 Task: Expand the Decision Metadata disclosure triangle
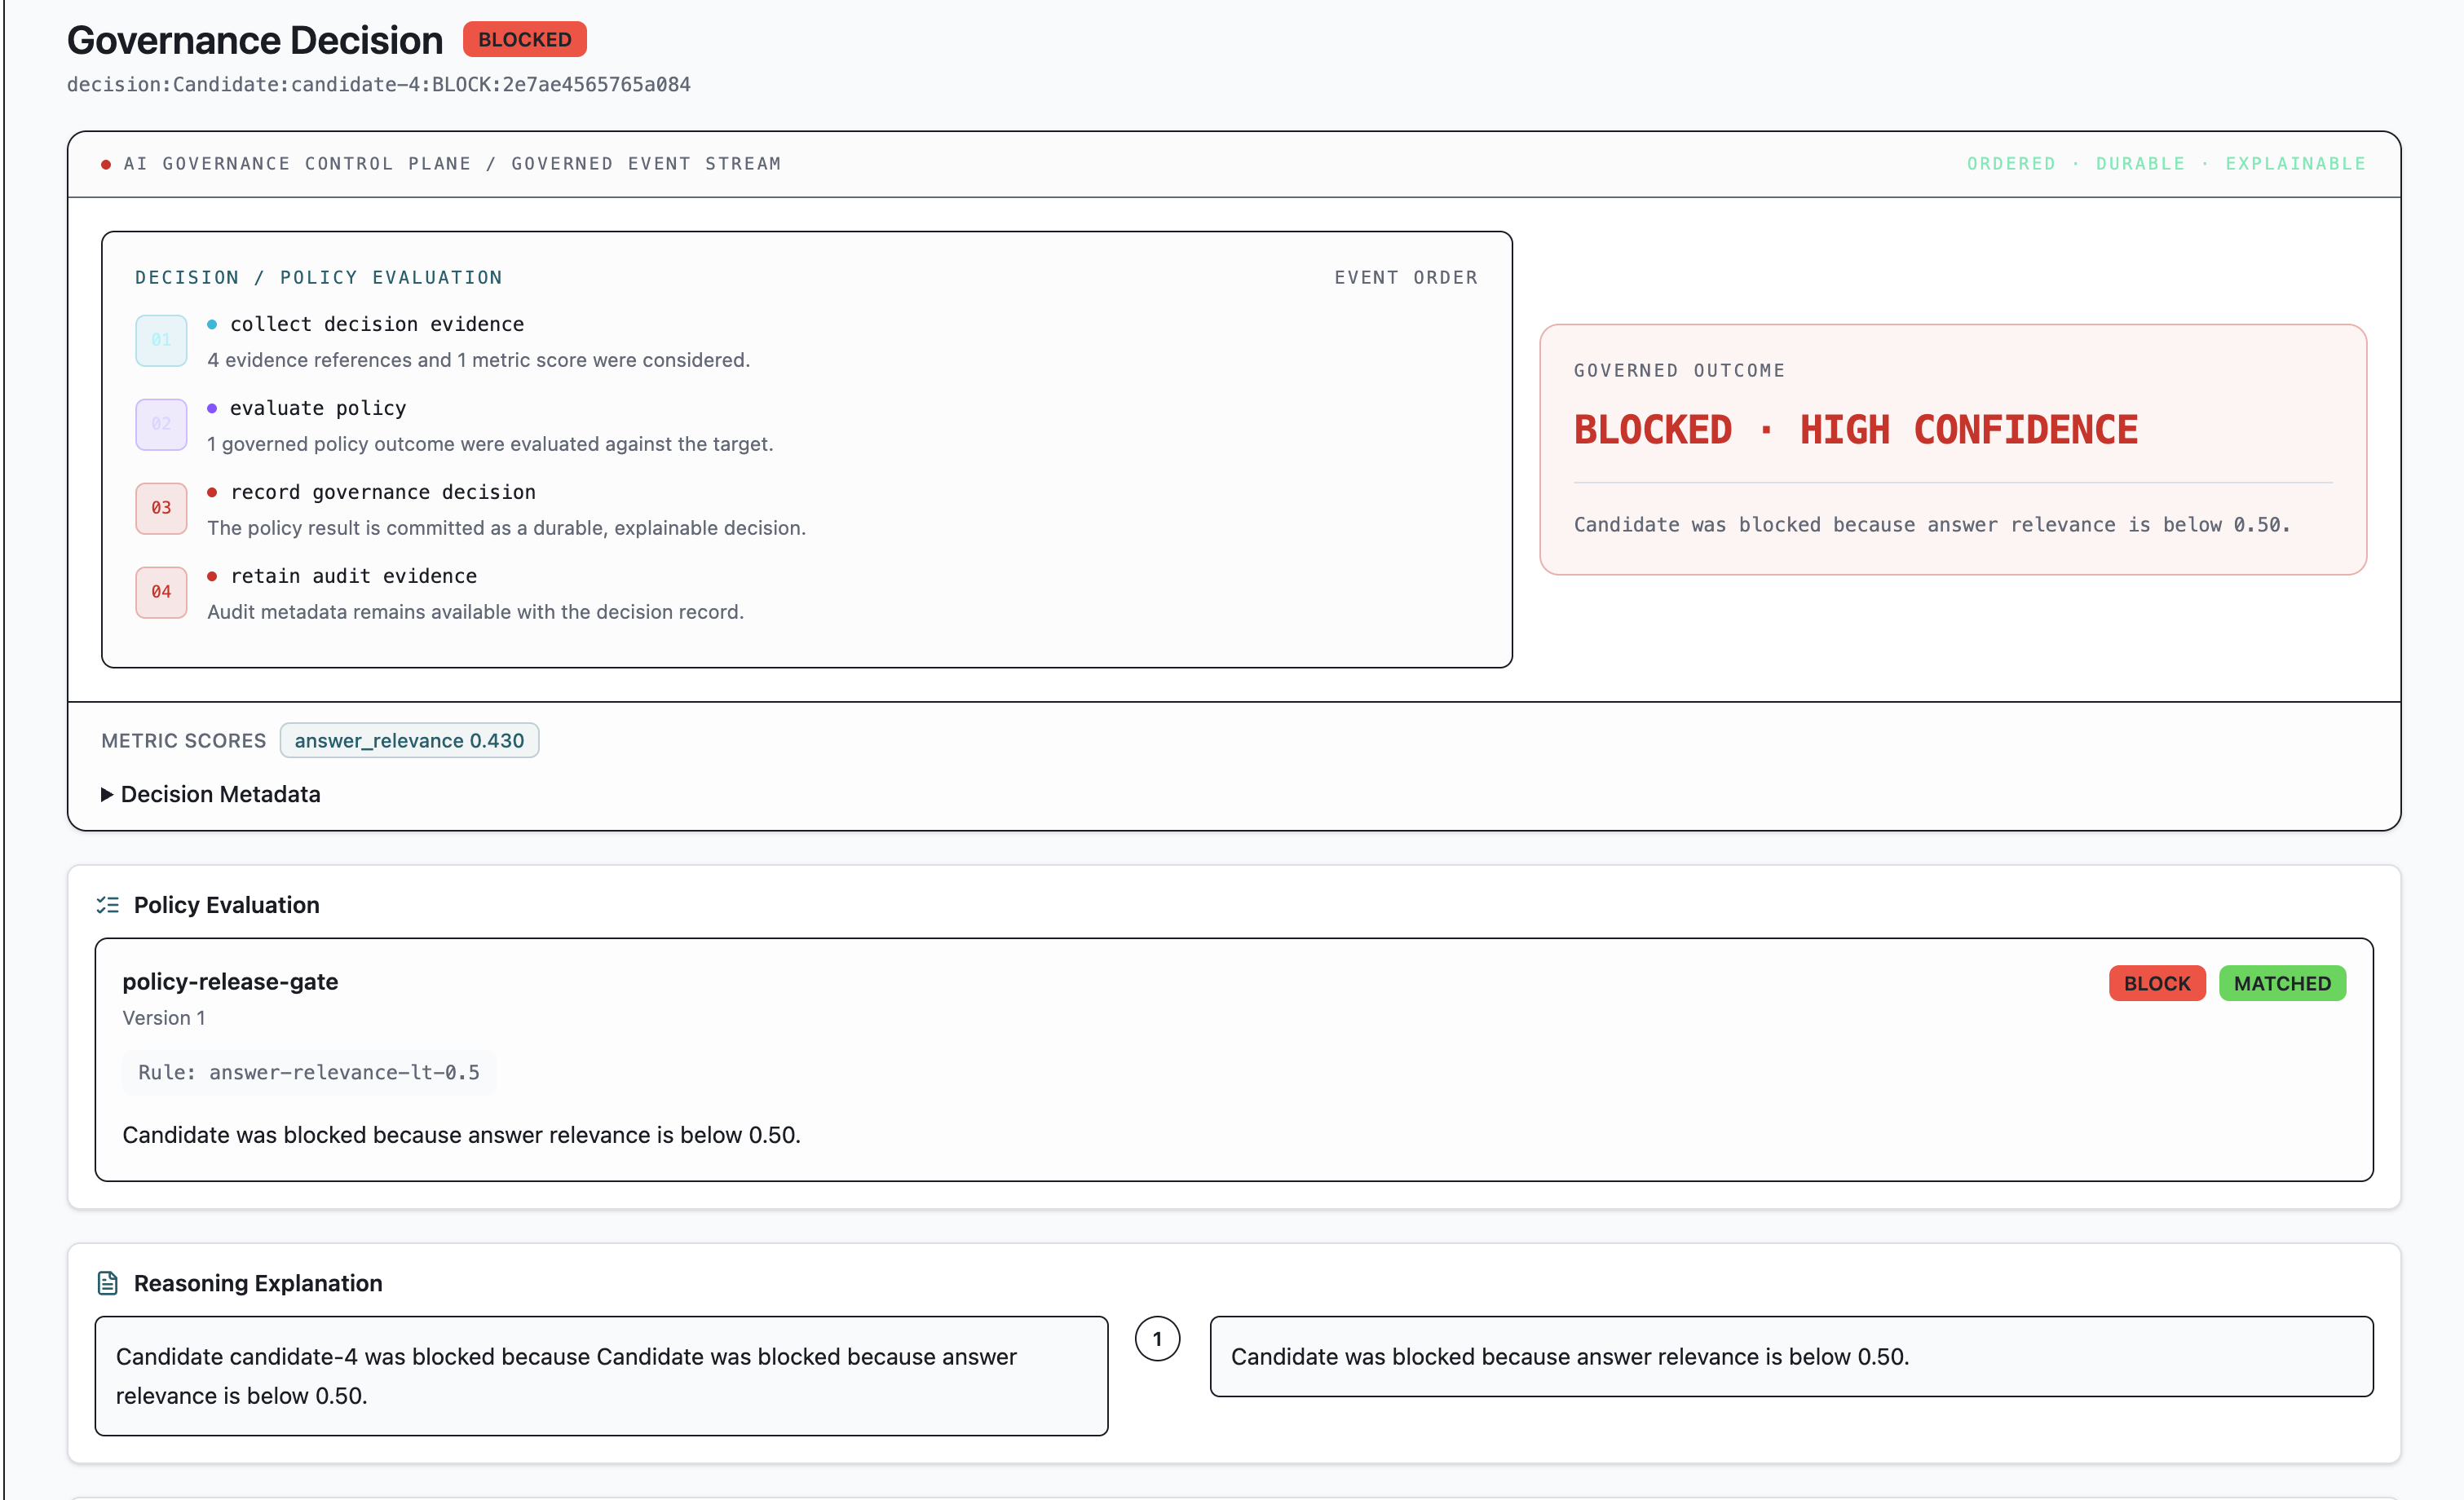pyautogui.click(x=107, y=794)
